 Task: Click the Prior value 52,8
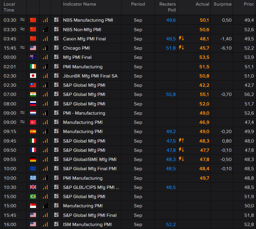coord(249,225)
